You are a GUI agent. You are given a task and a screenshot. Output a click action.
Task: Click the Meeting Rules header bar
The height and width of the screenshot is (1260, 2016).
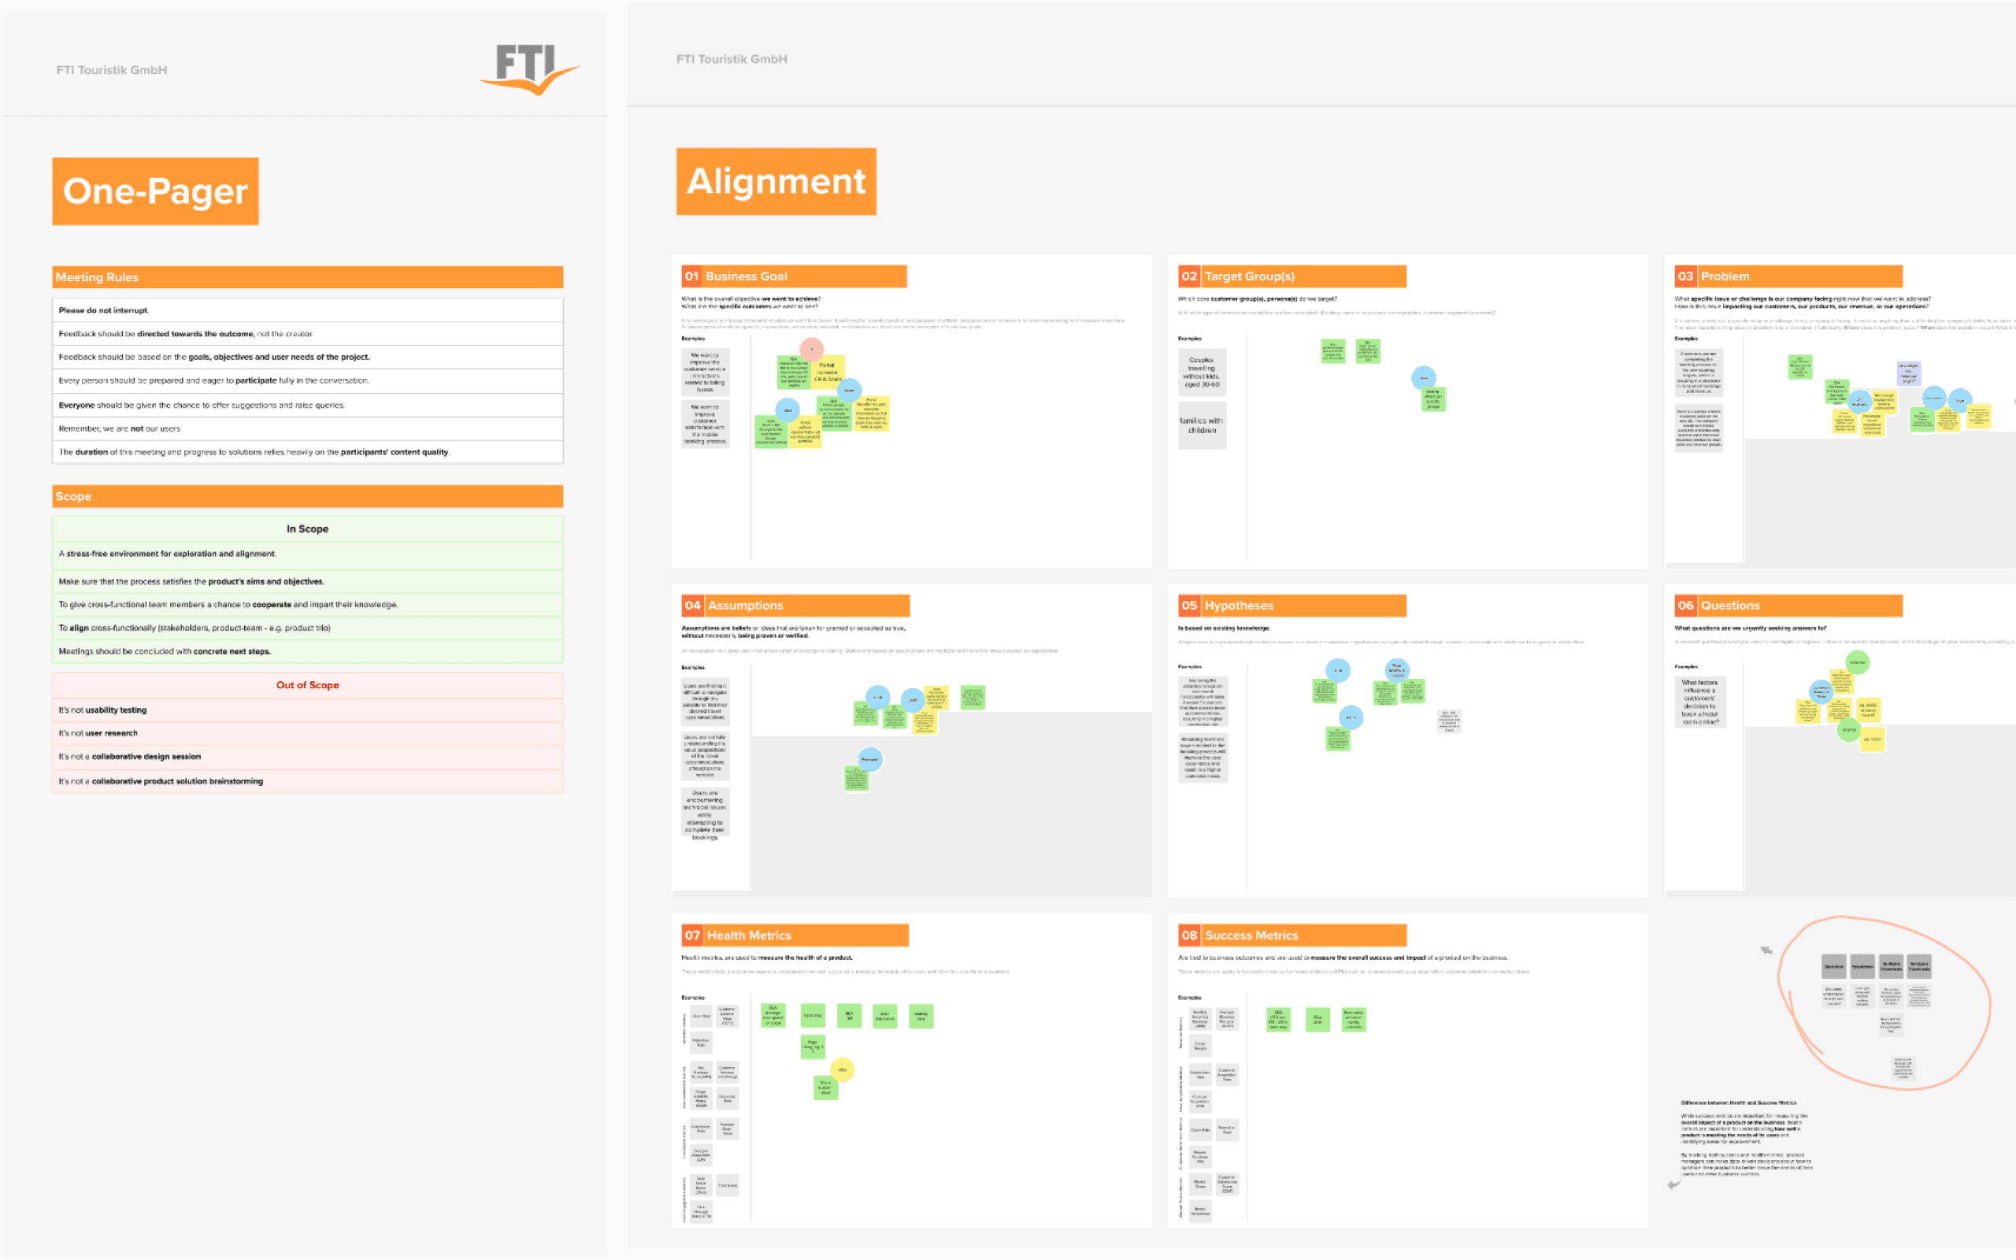307,277
